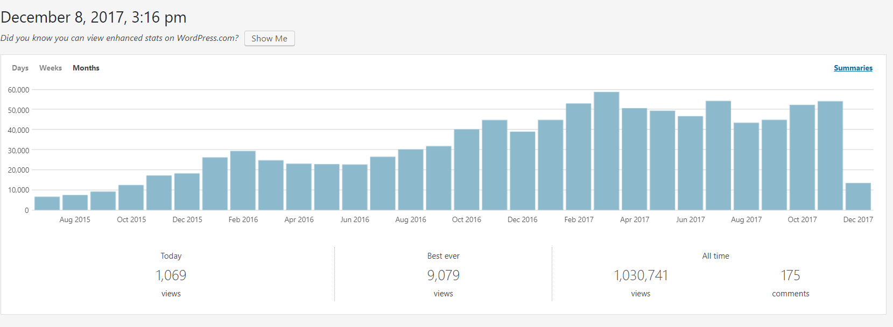This screenshot has width=893, height=327.
Task: Click the chart bar above Oct 2015
Action: click(131, 197)
